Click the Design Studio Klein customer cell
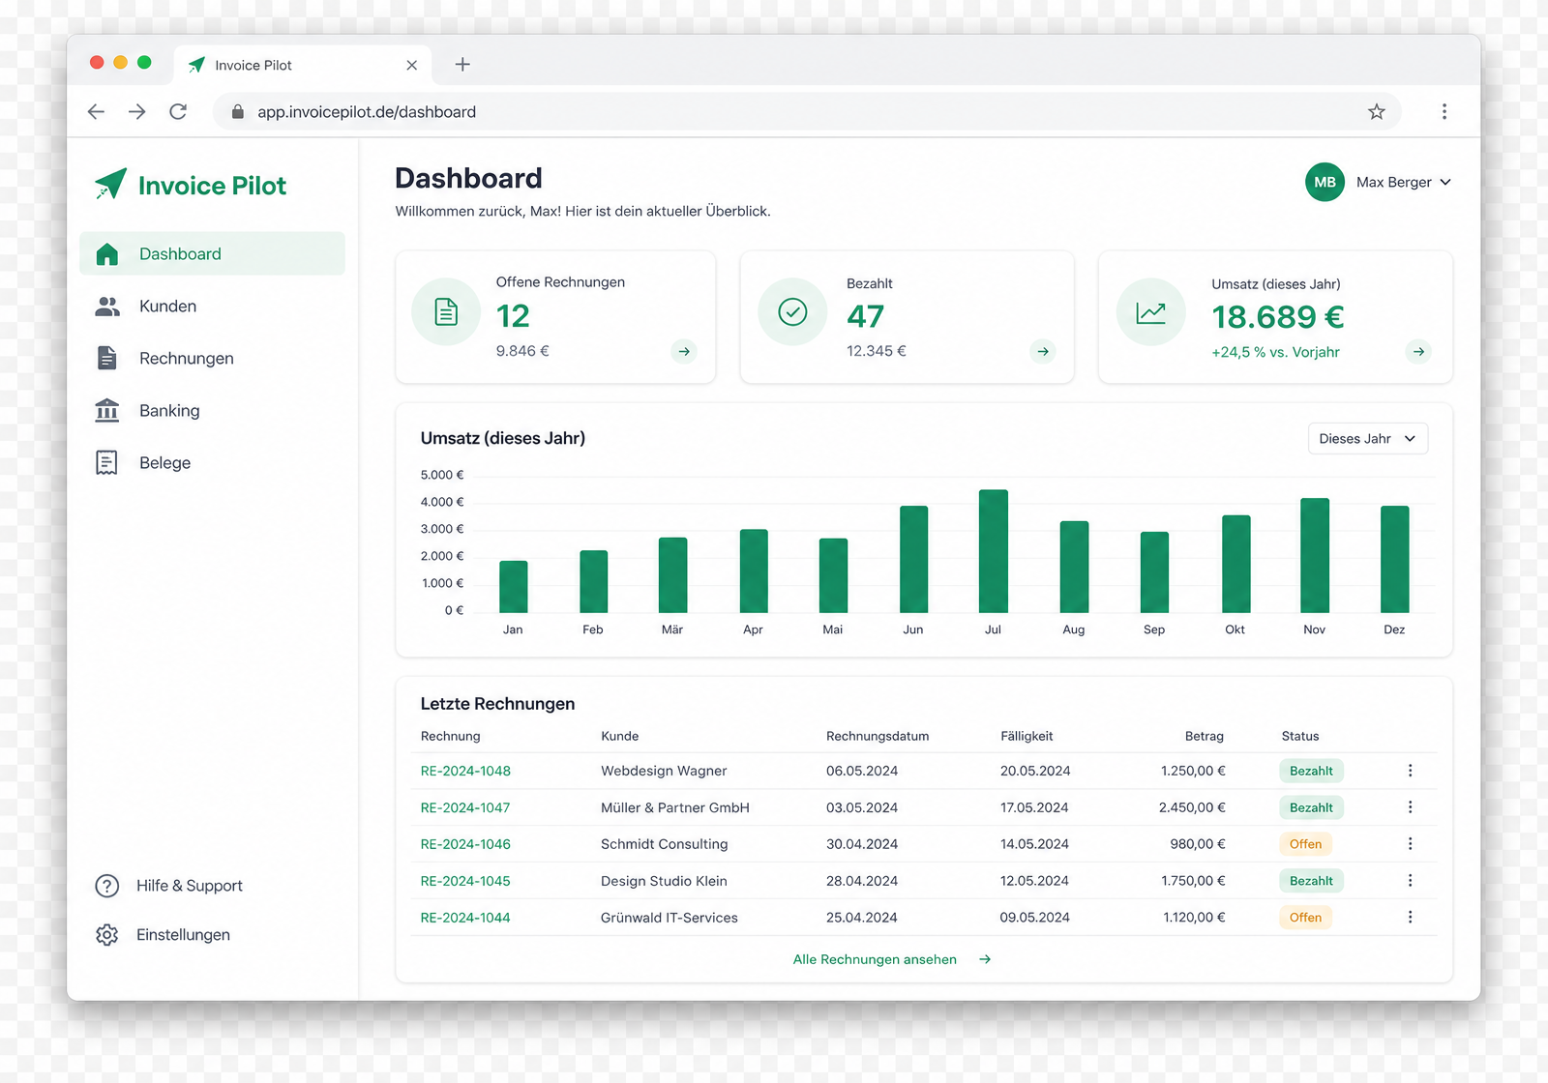The height and width of the screenshot is (1083, 1548). [x=664, y=881]
